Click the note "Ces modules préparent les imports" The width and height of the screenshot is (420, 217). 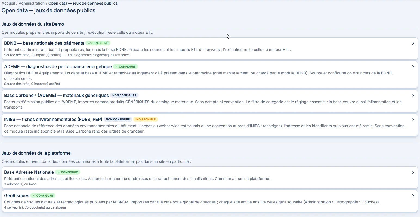pos(78,32)
